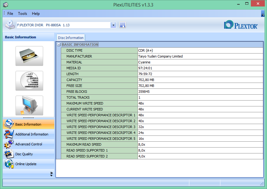Image resolution: width=267 pixels, height=189 pixels.
Task: Click the BASIC INFORMATION group header text
Action: pyautogui.click(x=80, y=45)
